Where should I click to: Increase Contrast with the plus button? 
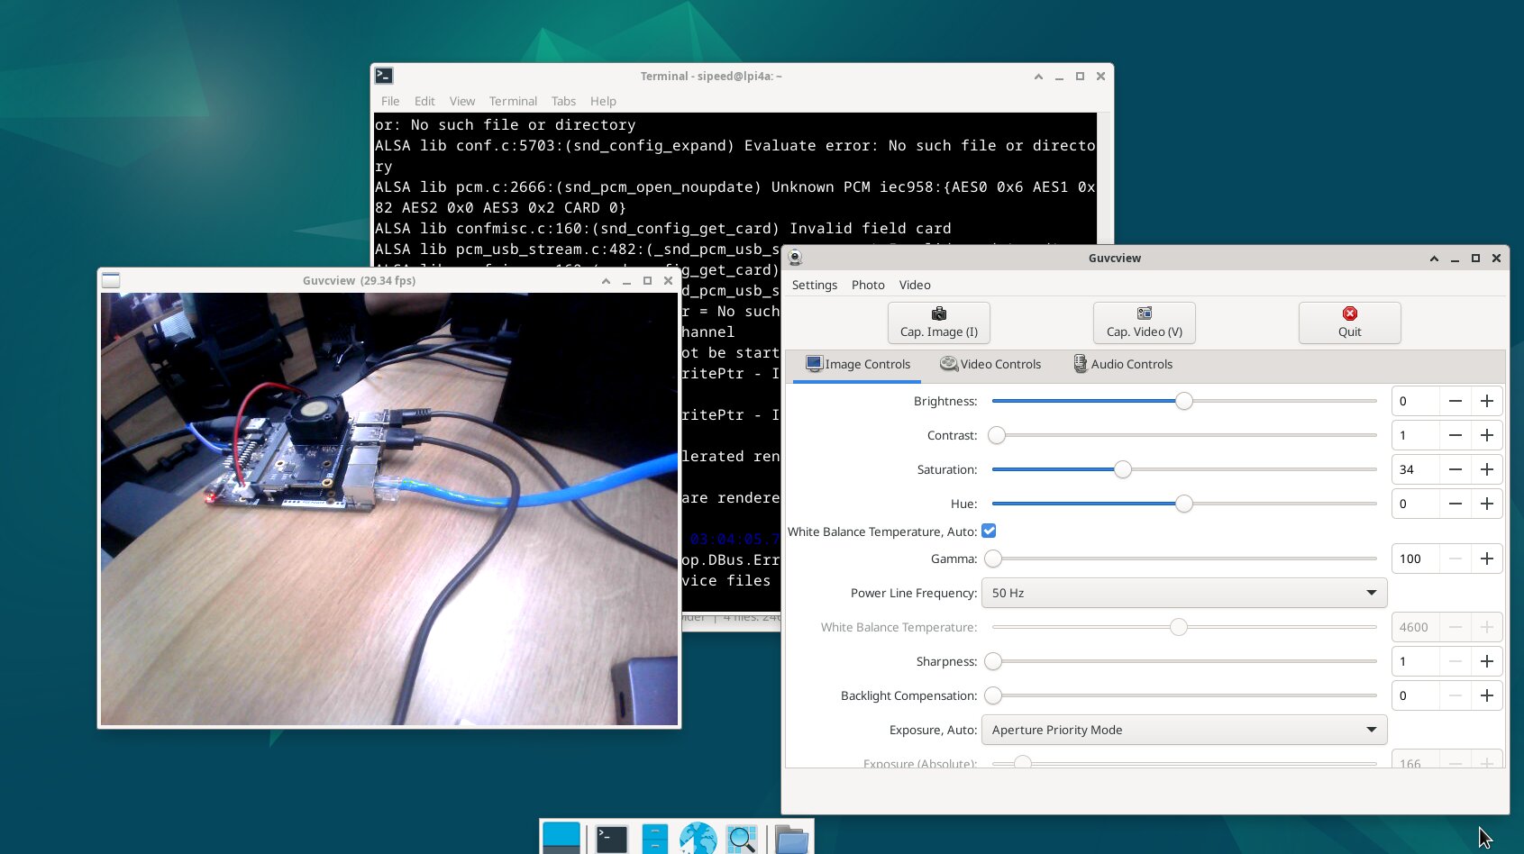pos(1487,435)
